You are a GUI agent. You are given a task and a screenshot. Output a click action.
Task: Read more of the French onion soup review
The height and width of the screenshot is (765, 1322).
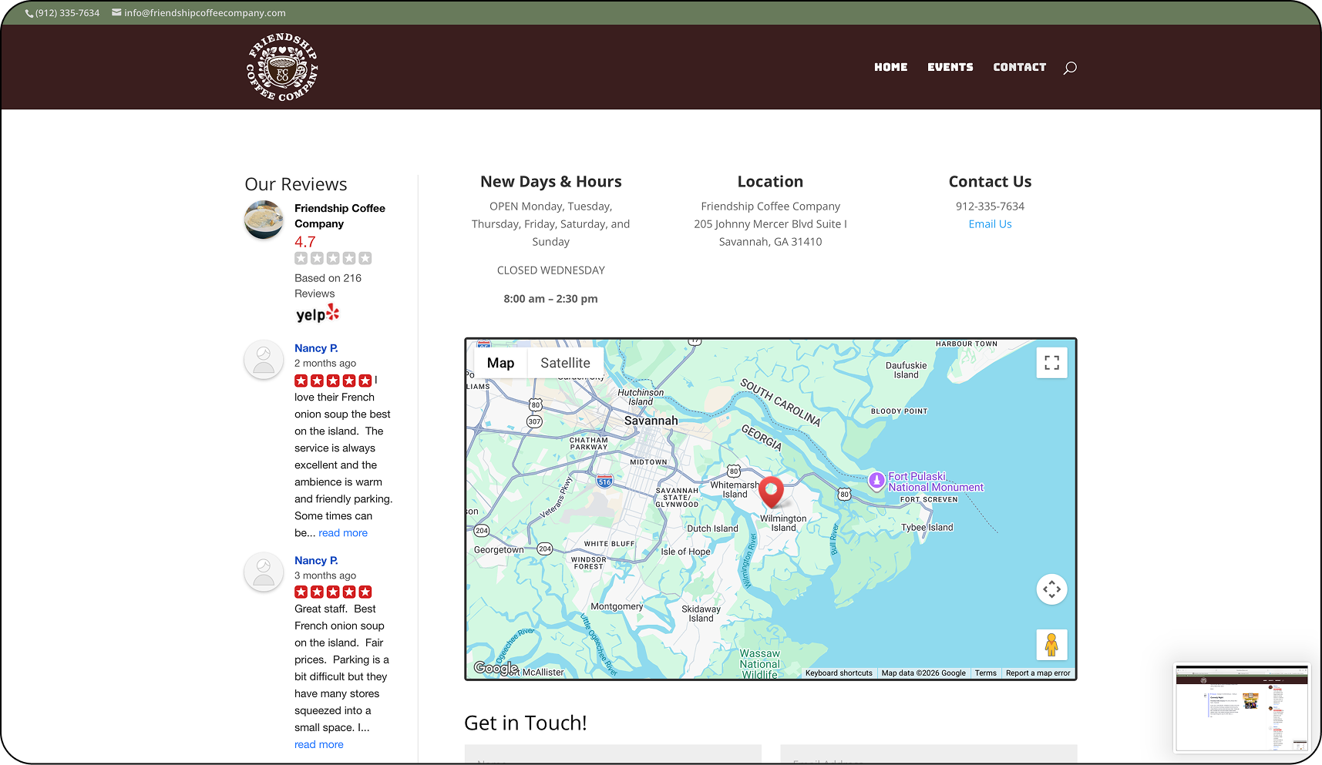pyautogui.click(x=343, y=533)
